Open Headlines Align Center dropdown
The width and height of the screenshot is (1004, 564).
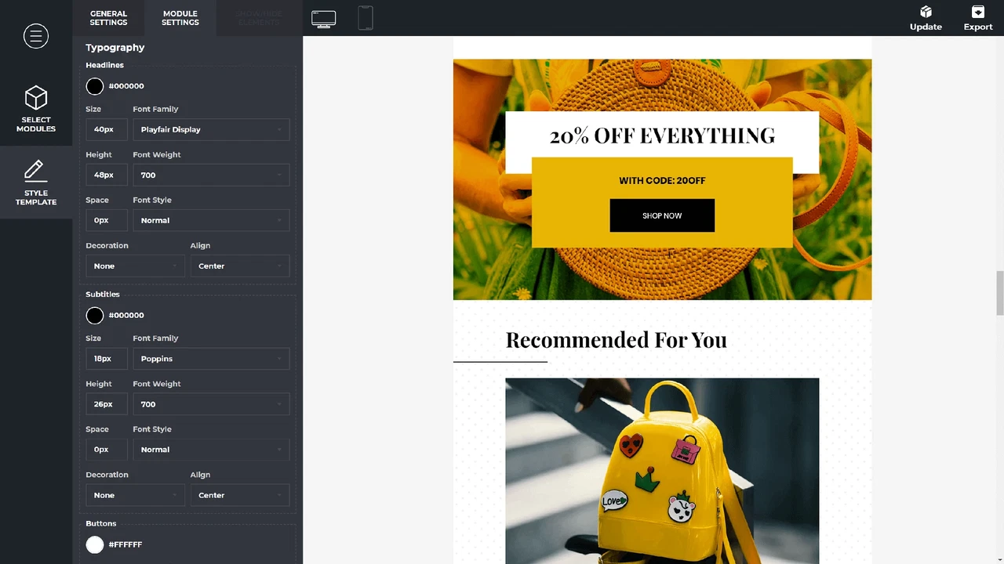click(x=239, y=266)
